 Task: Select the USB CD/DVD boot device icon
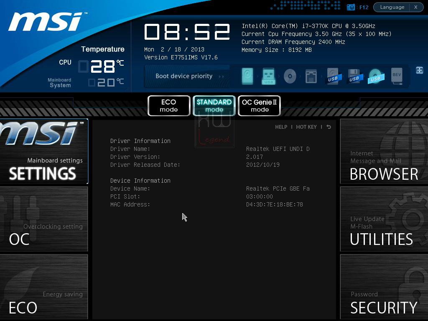click(376, 76)
